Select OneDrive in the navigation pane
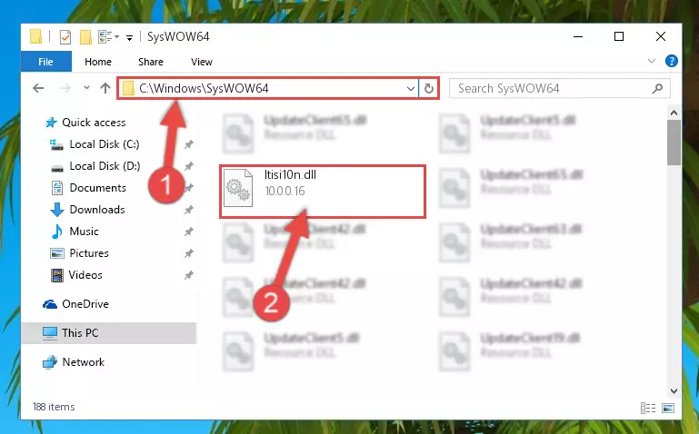Screen dimensions: 699x434 tap(85, 304)
